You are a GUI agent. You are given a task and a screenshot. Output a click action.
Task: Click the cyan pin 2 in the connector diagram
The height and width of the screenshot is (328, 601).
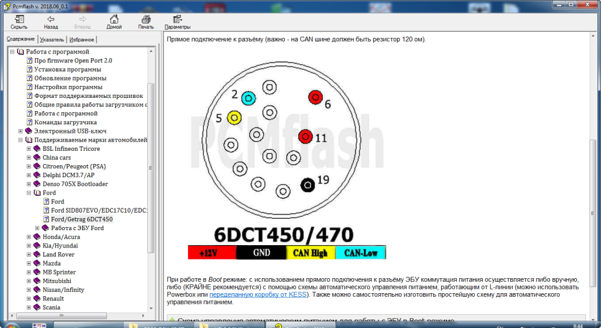click(248, 99)
